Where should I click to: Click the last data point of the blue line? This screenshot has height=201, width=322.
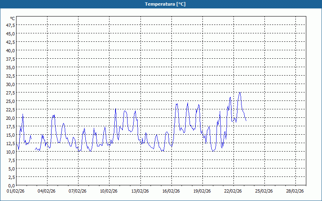click(246, 121)
